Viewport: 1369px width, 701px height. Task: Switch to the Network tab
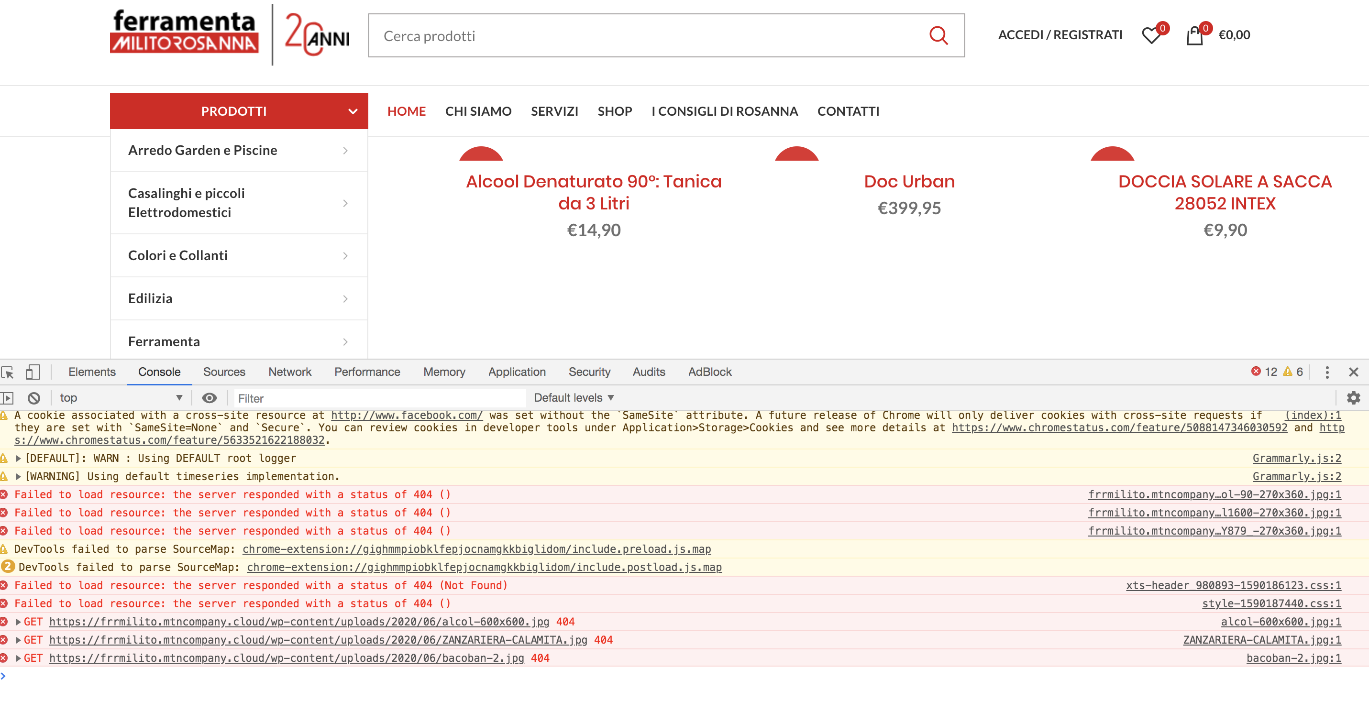290,372
